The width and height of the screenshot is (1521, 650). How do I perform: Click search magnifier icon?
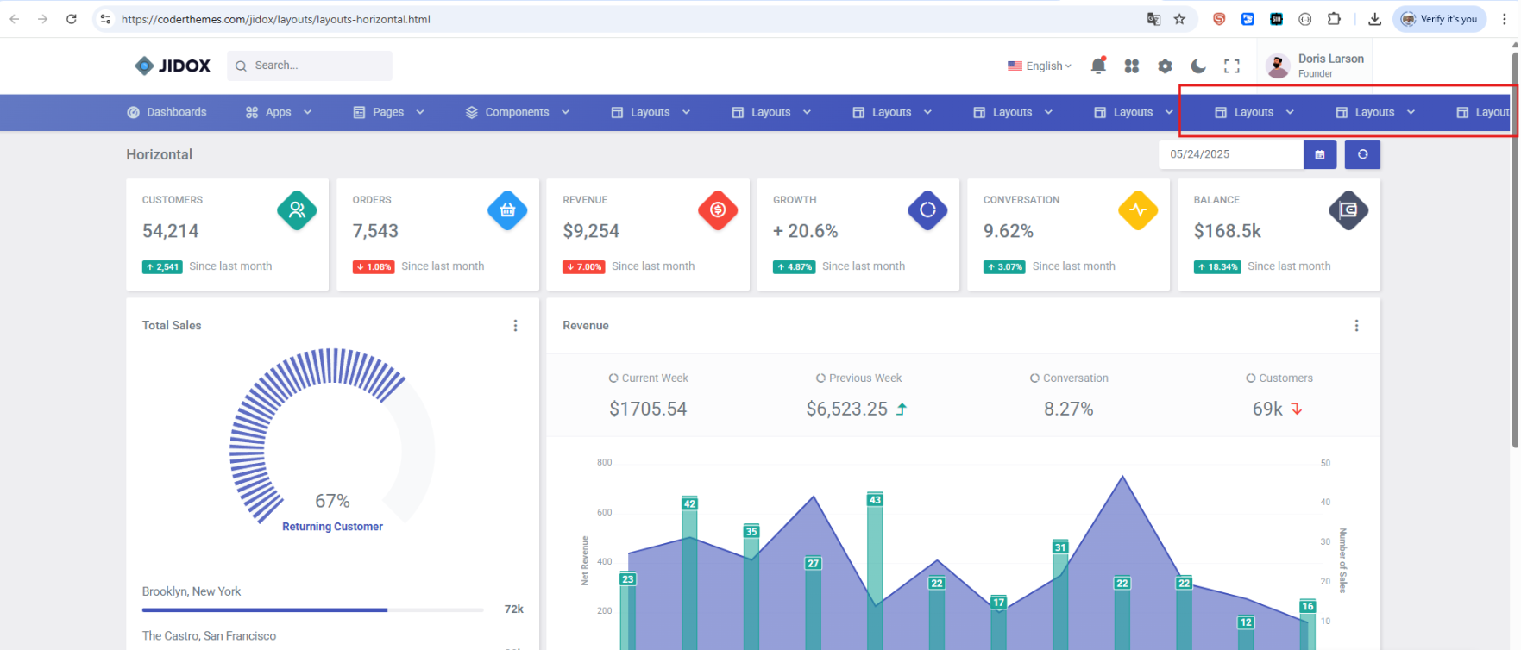[241, 66]
